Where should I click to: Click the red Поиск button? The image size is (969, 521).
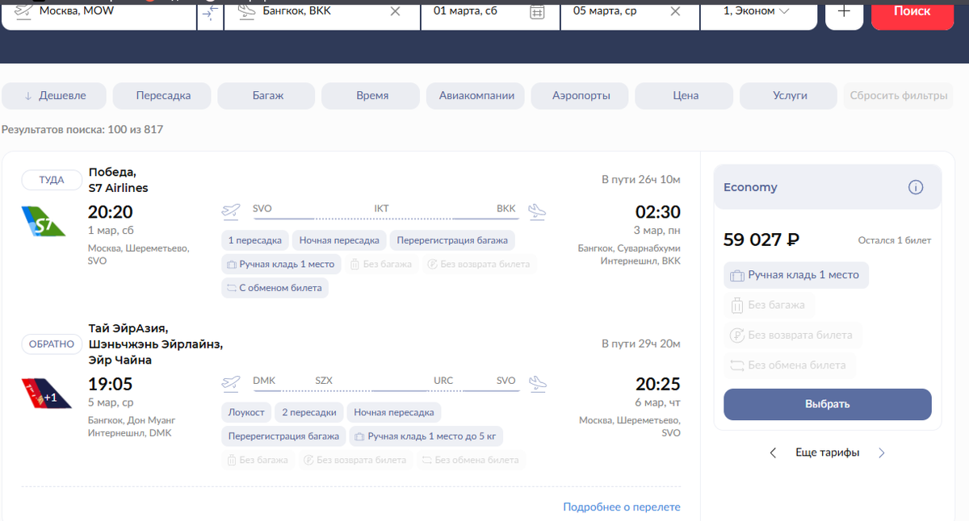click(x=912, y=11)
